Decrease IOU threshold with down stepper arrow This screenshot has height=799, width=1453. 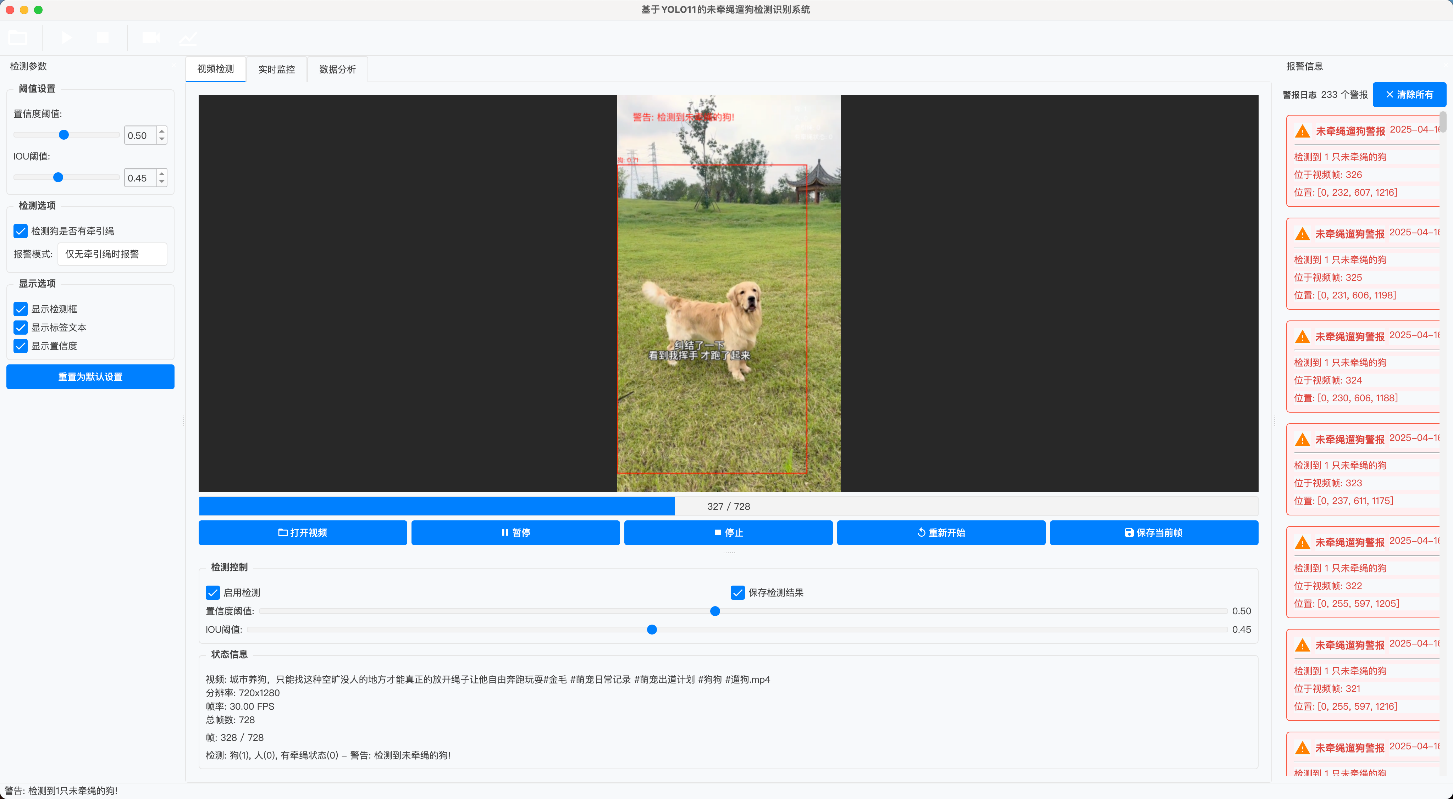[162, 182]
